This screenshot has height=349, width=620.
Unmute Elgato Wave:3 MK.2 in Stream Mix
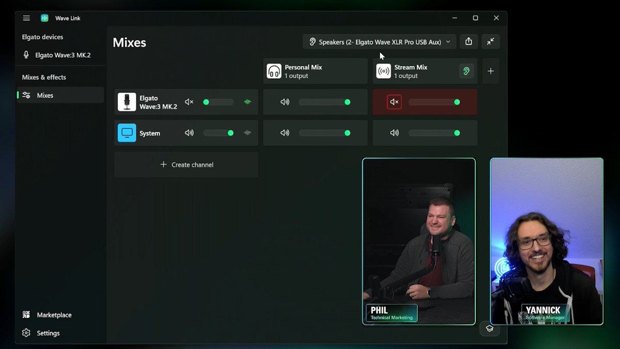[x=394, y=102]
